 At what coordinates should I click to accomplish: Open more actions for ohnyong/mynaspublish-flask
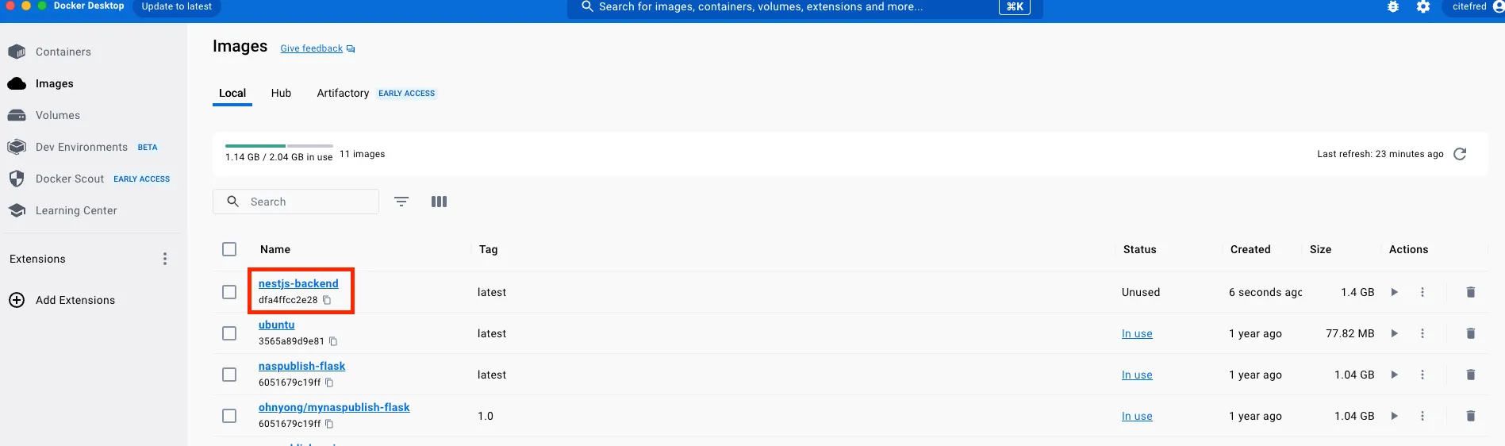coord(1422,416)
